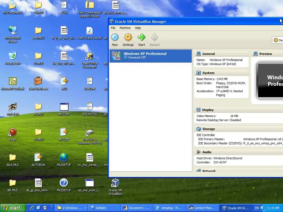Select the SV.MUI folder icon
283x212 pixels.
38,134
